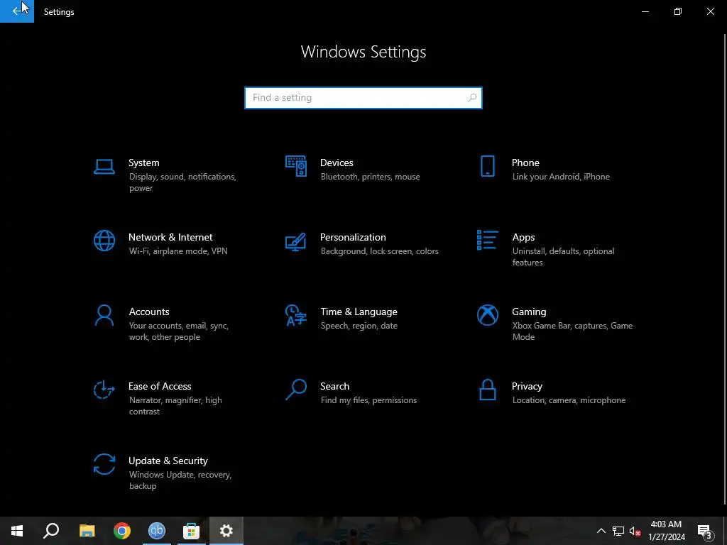
Task: Click the Time & Language heading
Action: tap(359, 312)
